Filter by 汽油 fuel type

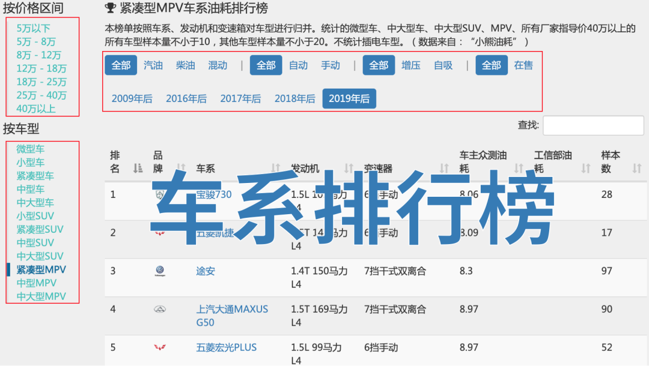click(153, 65)
